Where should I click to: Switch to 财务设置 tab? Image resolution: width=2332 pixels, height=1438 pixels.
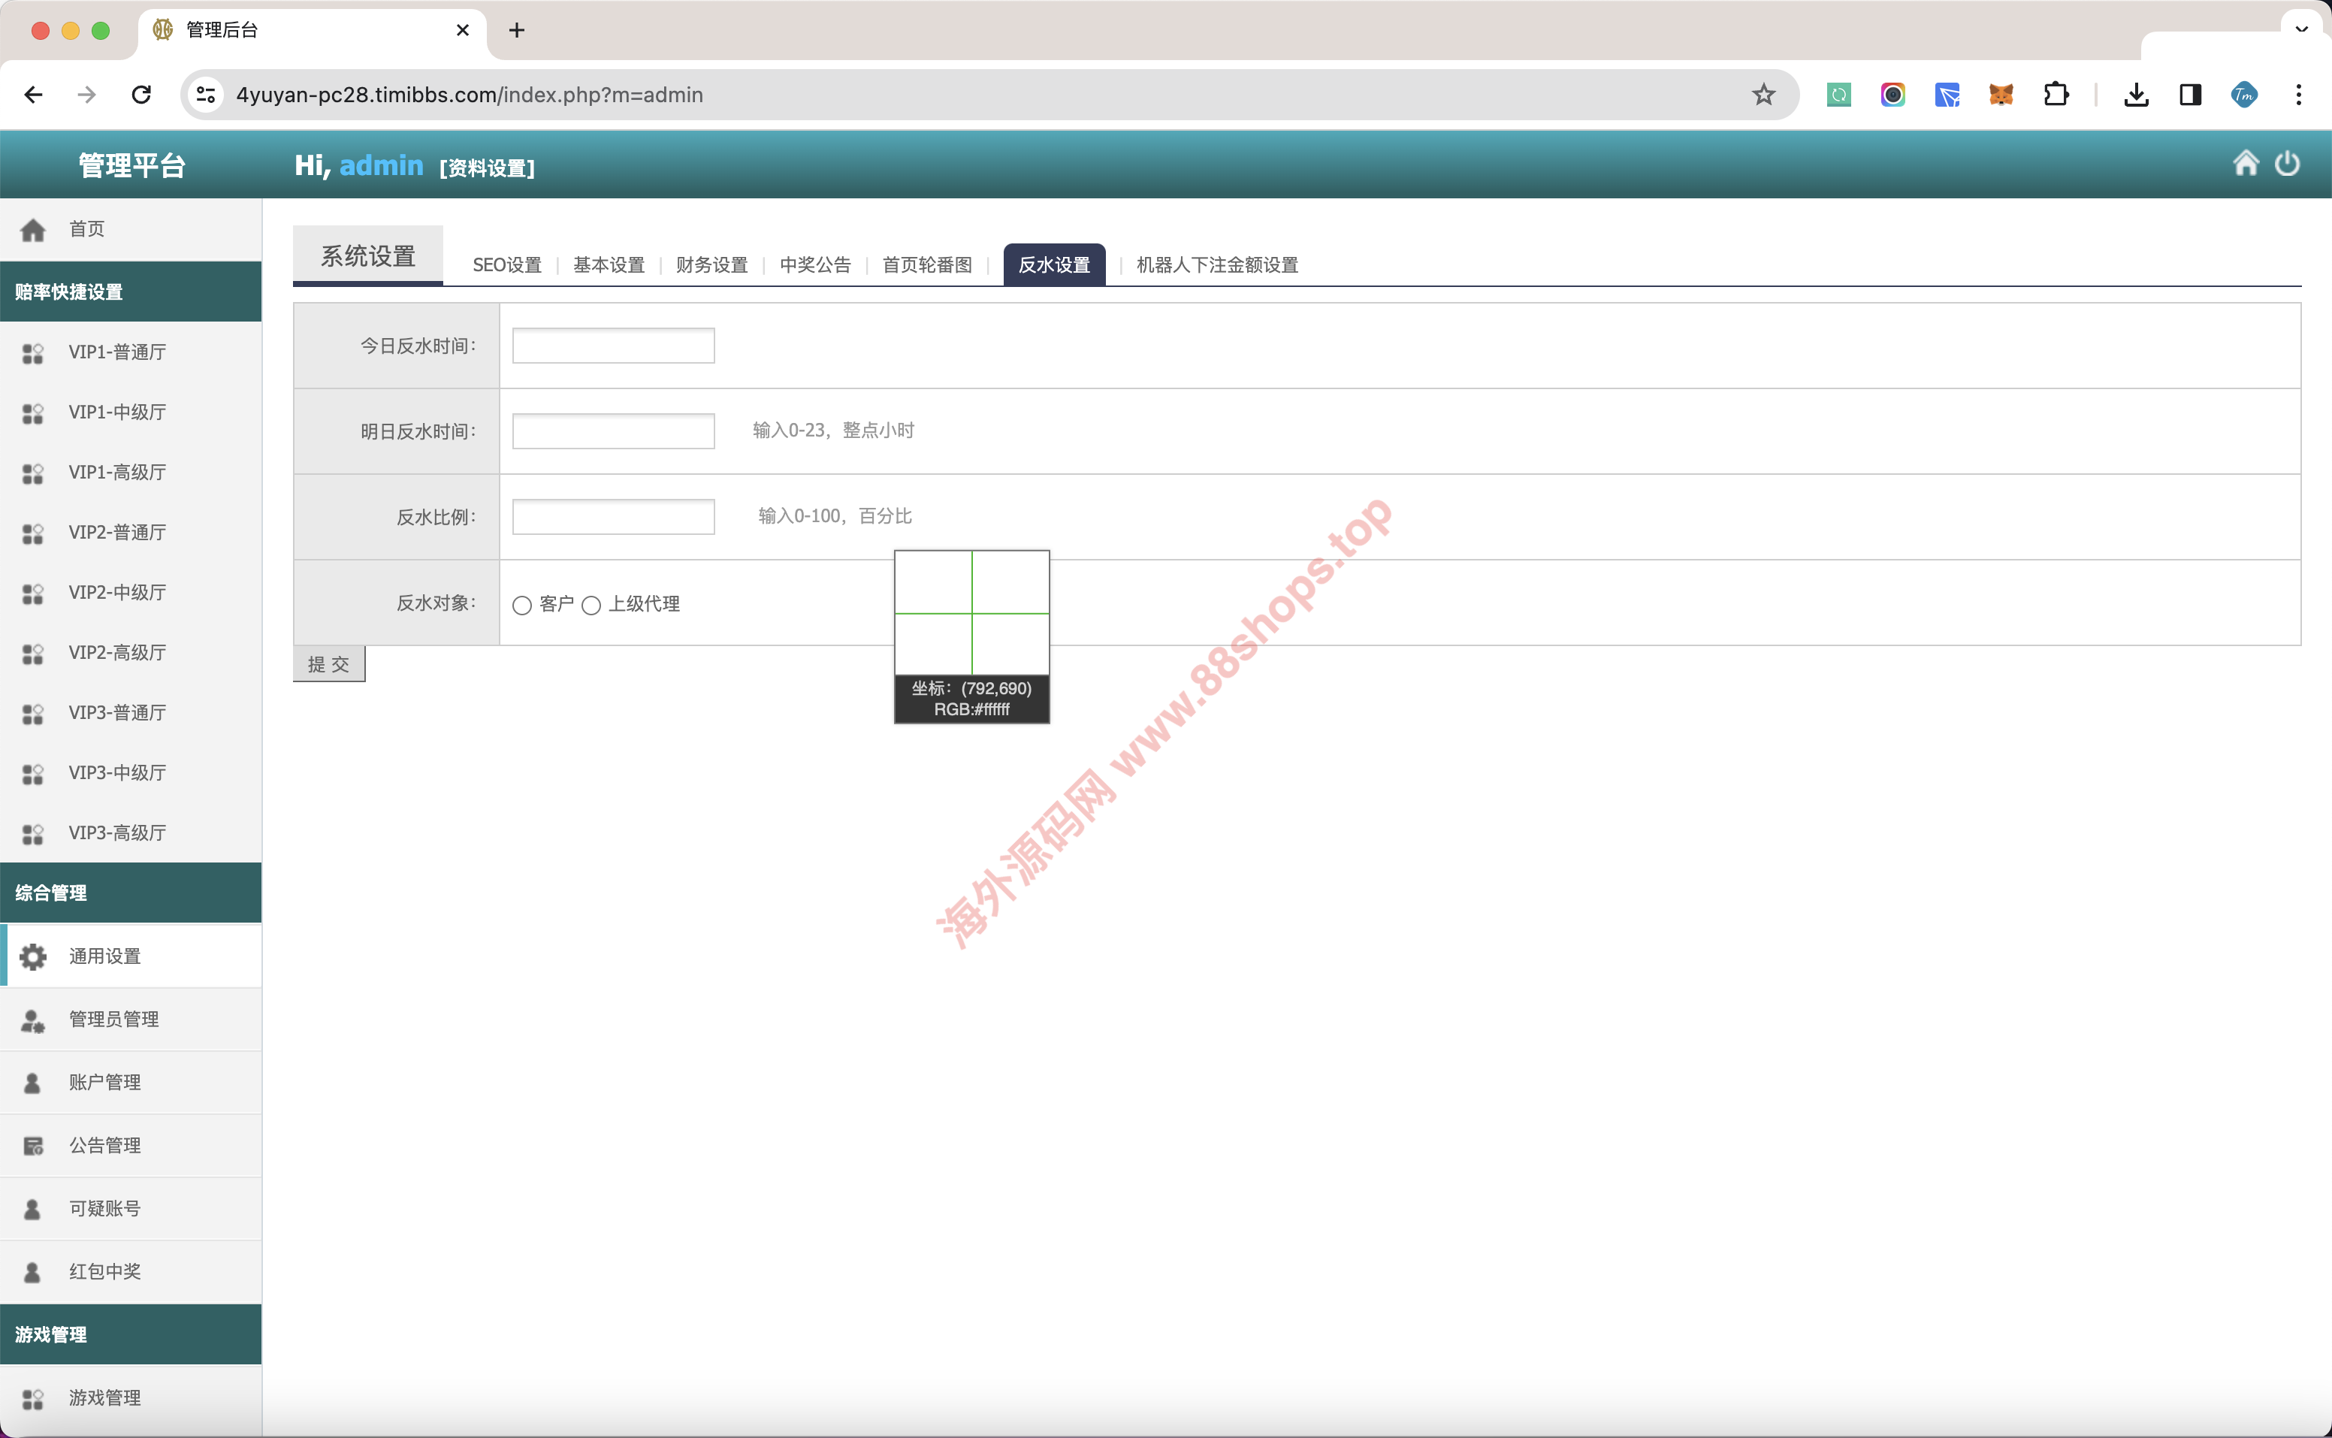[x=711, y=264]
